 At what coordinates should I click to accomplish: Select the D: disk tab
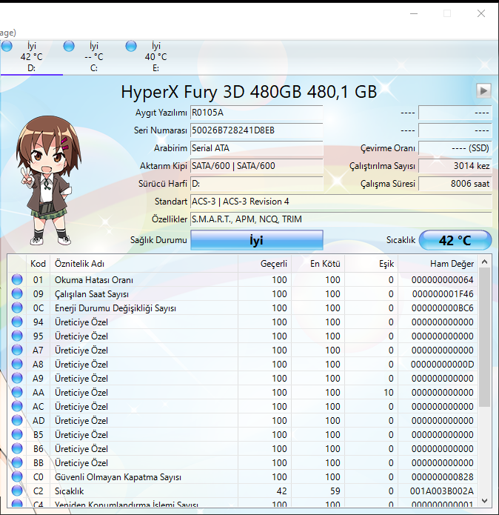pyautogui.click(x=31, y=57)
